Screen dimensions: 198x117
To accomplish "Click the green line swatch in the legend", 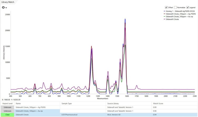I will point(164,17).
